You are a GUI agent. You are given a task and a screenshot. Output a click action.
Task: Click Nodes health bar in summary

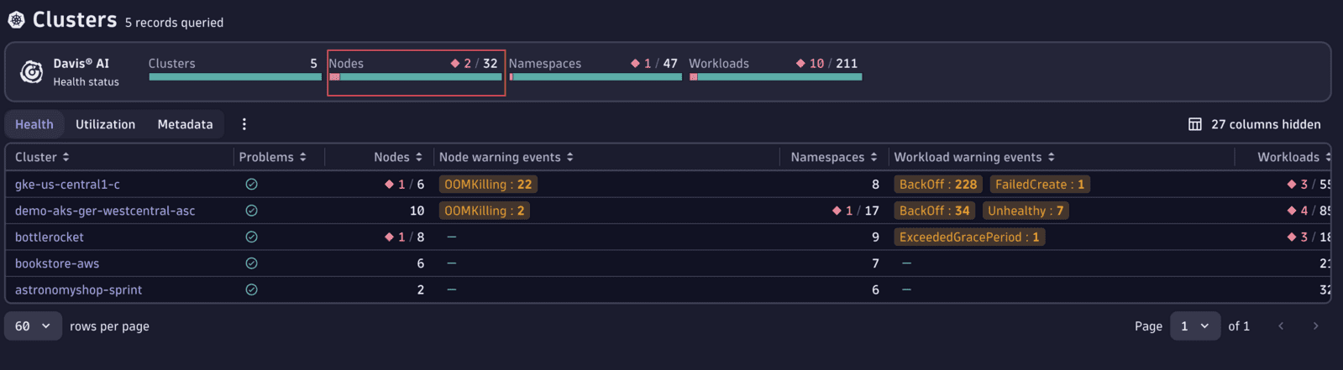point(416,77)
